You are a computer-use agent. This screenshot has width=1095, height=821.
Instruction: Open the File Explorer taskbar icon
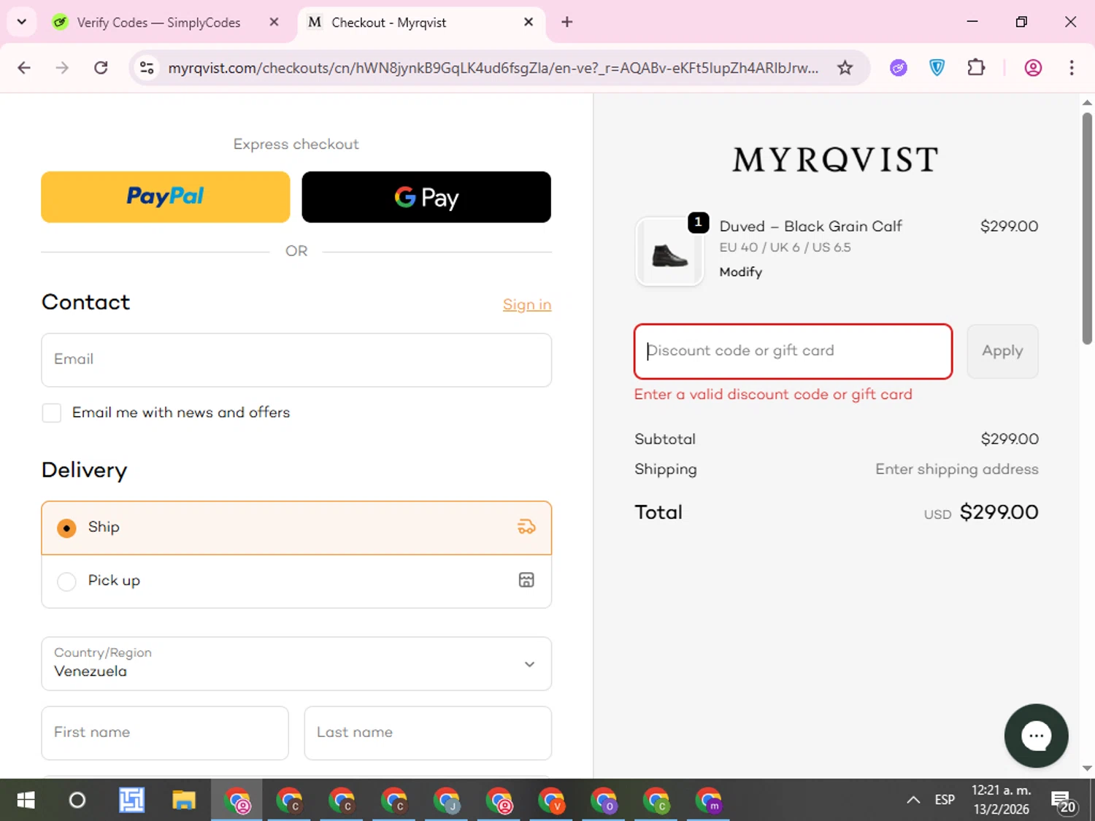184,801
